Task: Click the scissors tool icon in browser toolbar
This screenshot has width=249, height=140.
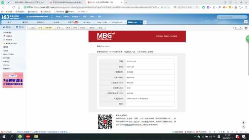Action: (x=214, y=7)
